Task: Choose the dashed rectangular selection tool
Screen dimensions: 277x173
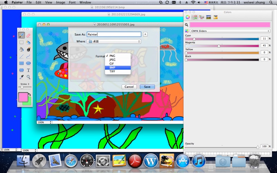Action: pyautogui.click(x=21, y=42)
